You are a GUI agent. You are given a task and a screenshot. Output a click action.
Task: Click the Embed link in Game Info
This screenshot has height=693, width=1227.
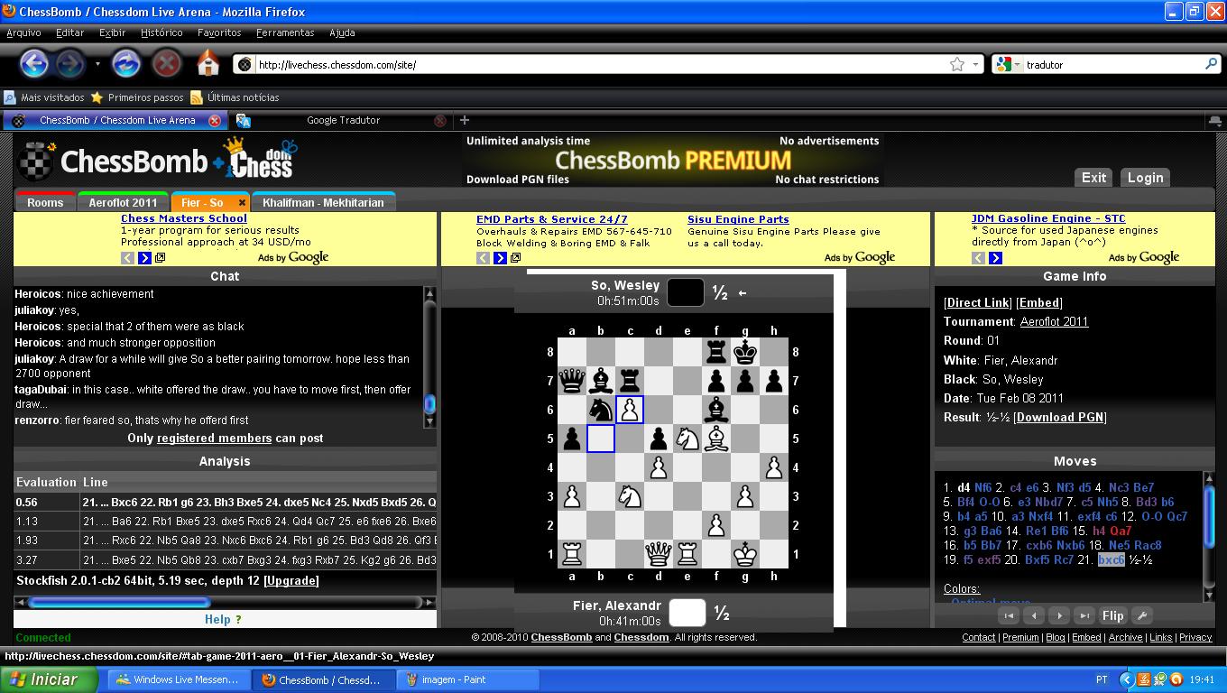point(1039,302)
